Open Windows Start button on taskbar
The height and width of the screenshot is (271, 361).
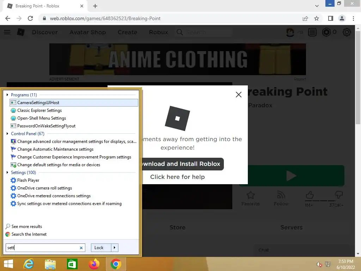coord(8,264)
